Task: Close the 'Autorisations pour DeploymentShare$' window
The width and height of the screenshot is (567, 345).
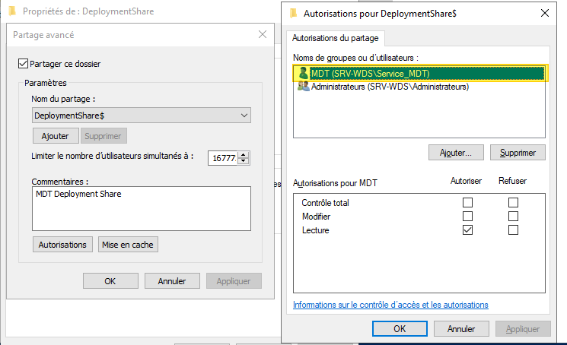Action: tap(545, 14)
